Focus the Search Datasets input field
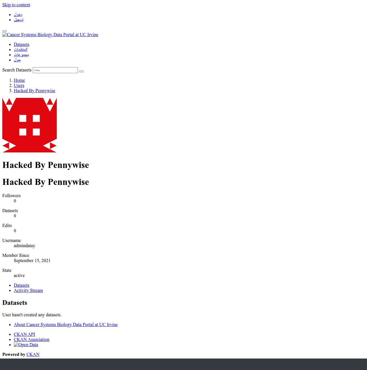 (x=55, y=70)
